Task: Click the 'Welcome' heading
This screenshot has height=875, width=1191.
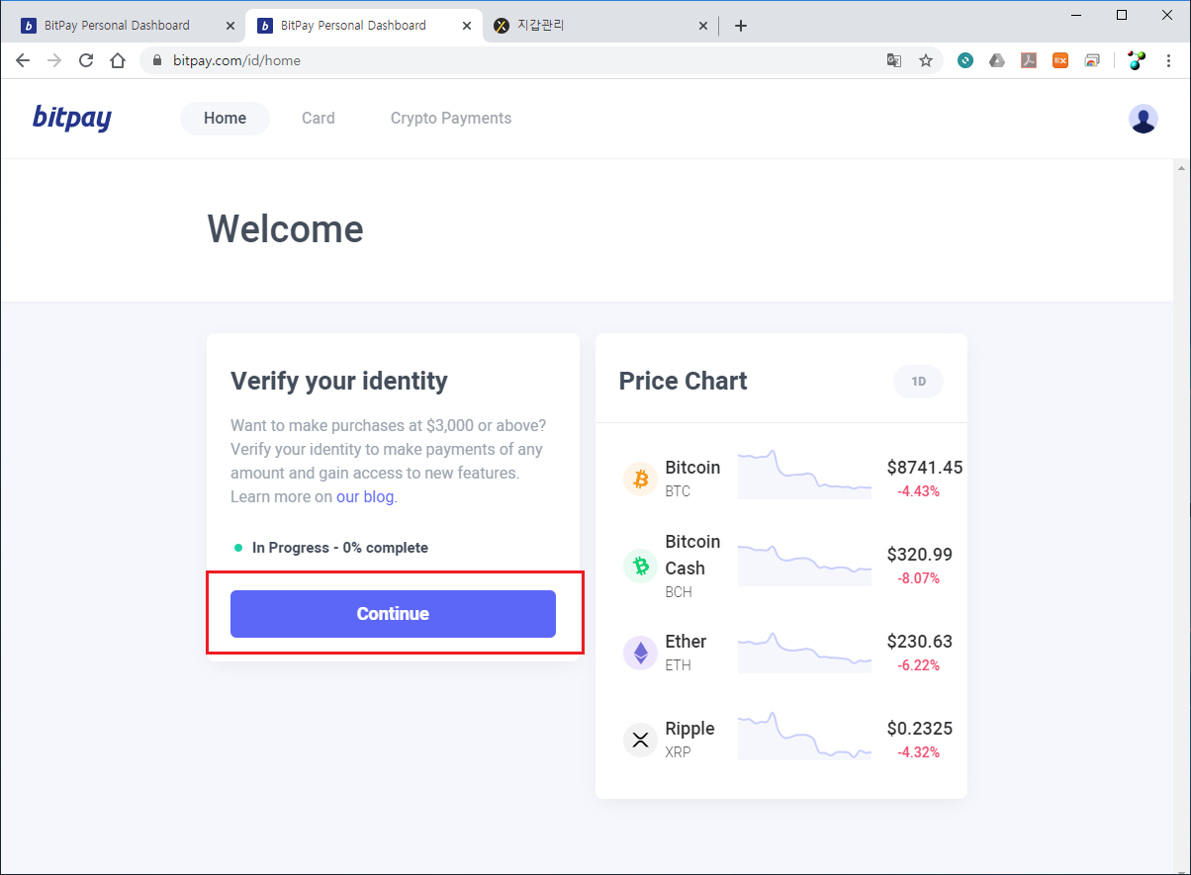Action: pyautogui.click(x=286, y=229)
